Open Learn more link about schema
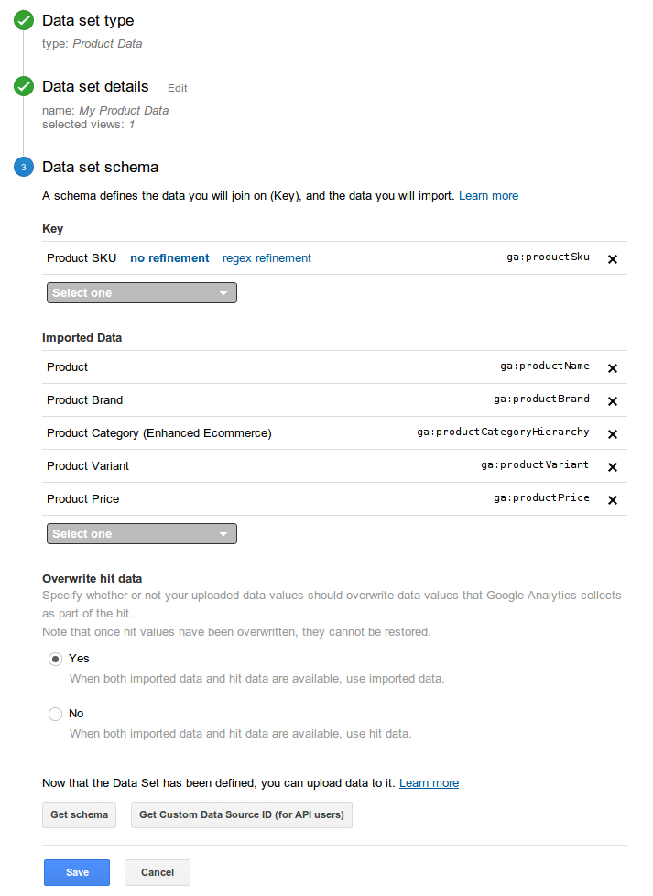 [x=488, y=196]
